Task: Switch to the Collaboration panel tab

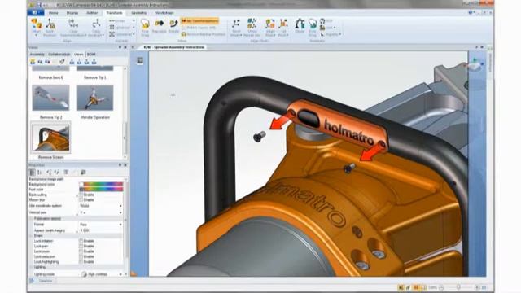Action: coord(59,55)
